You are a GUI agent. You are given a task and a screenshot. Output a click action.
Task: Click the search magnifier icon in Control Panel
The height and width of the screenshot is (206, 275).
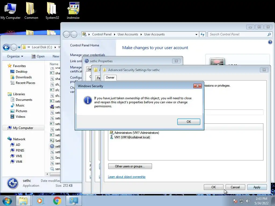(269, 34)
